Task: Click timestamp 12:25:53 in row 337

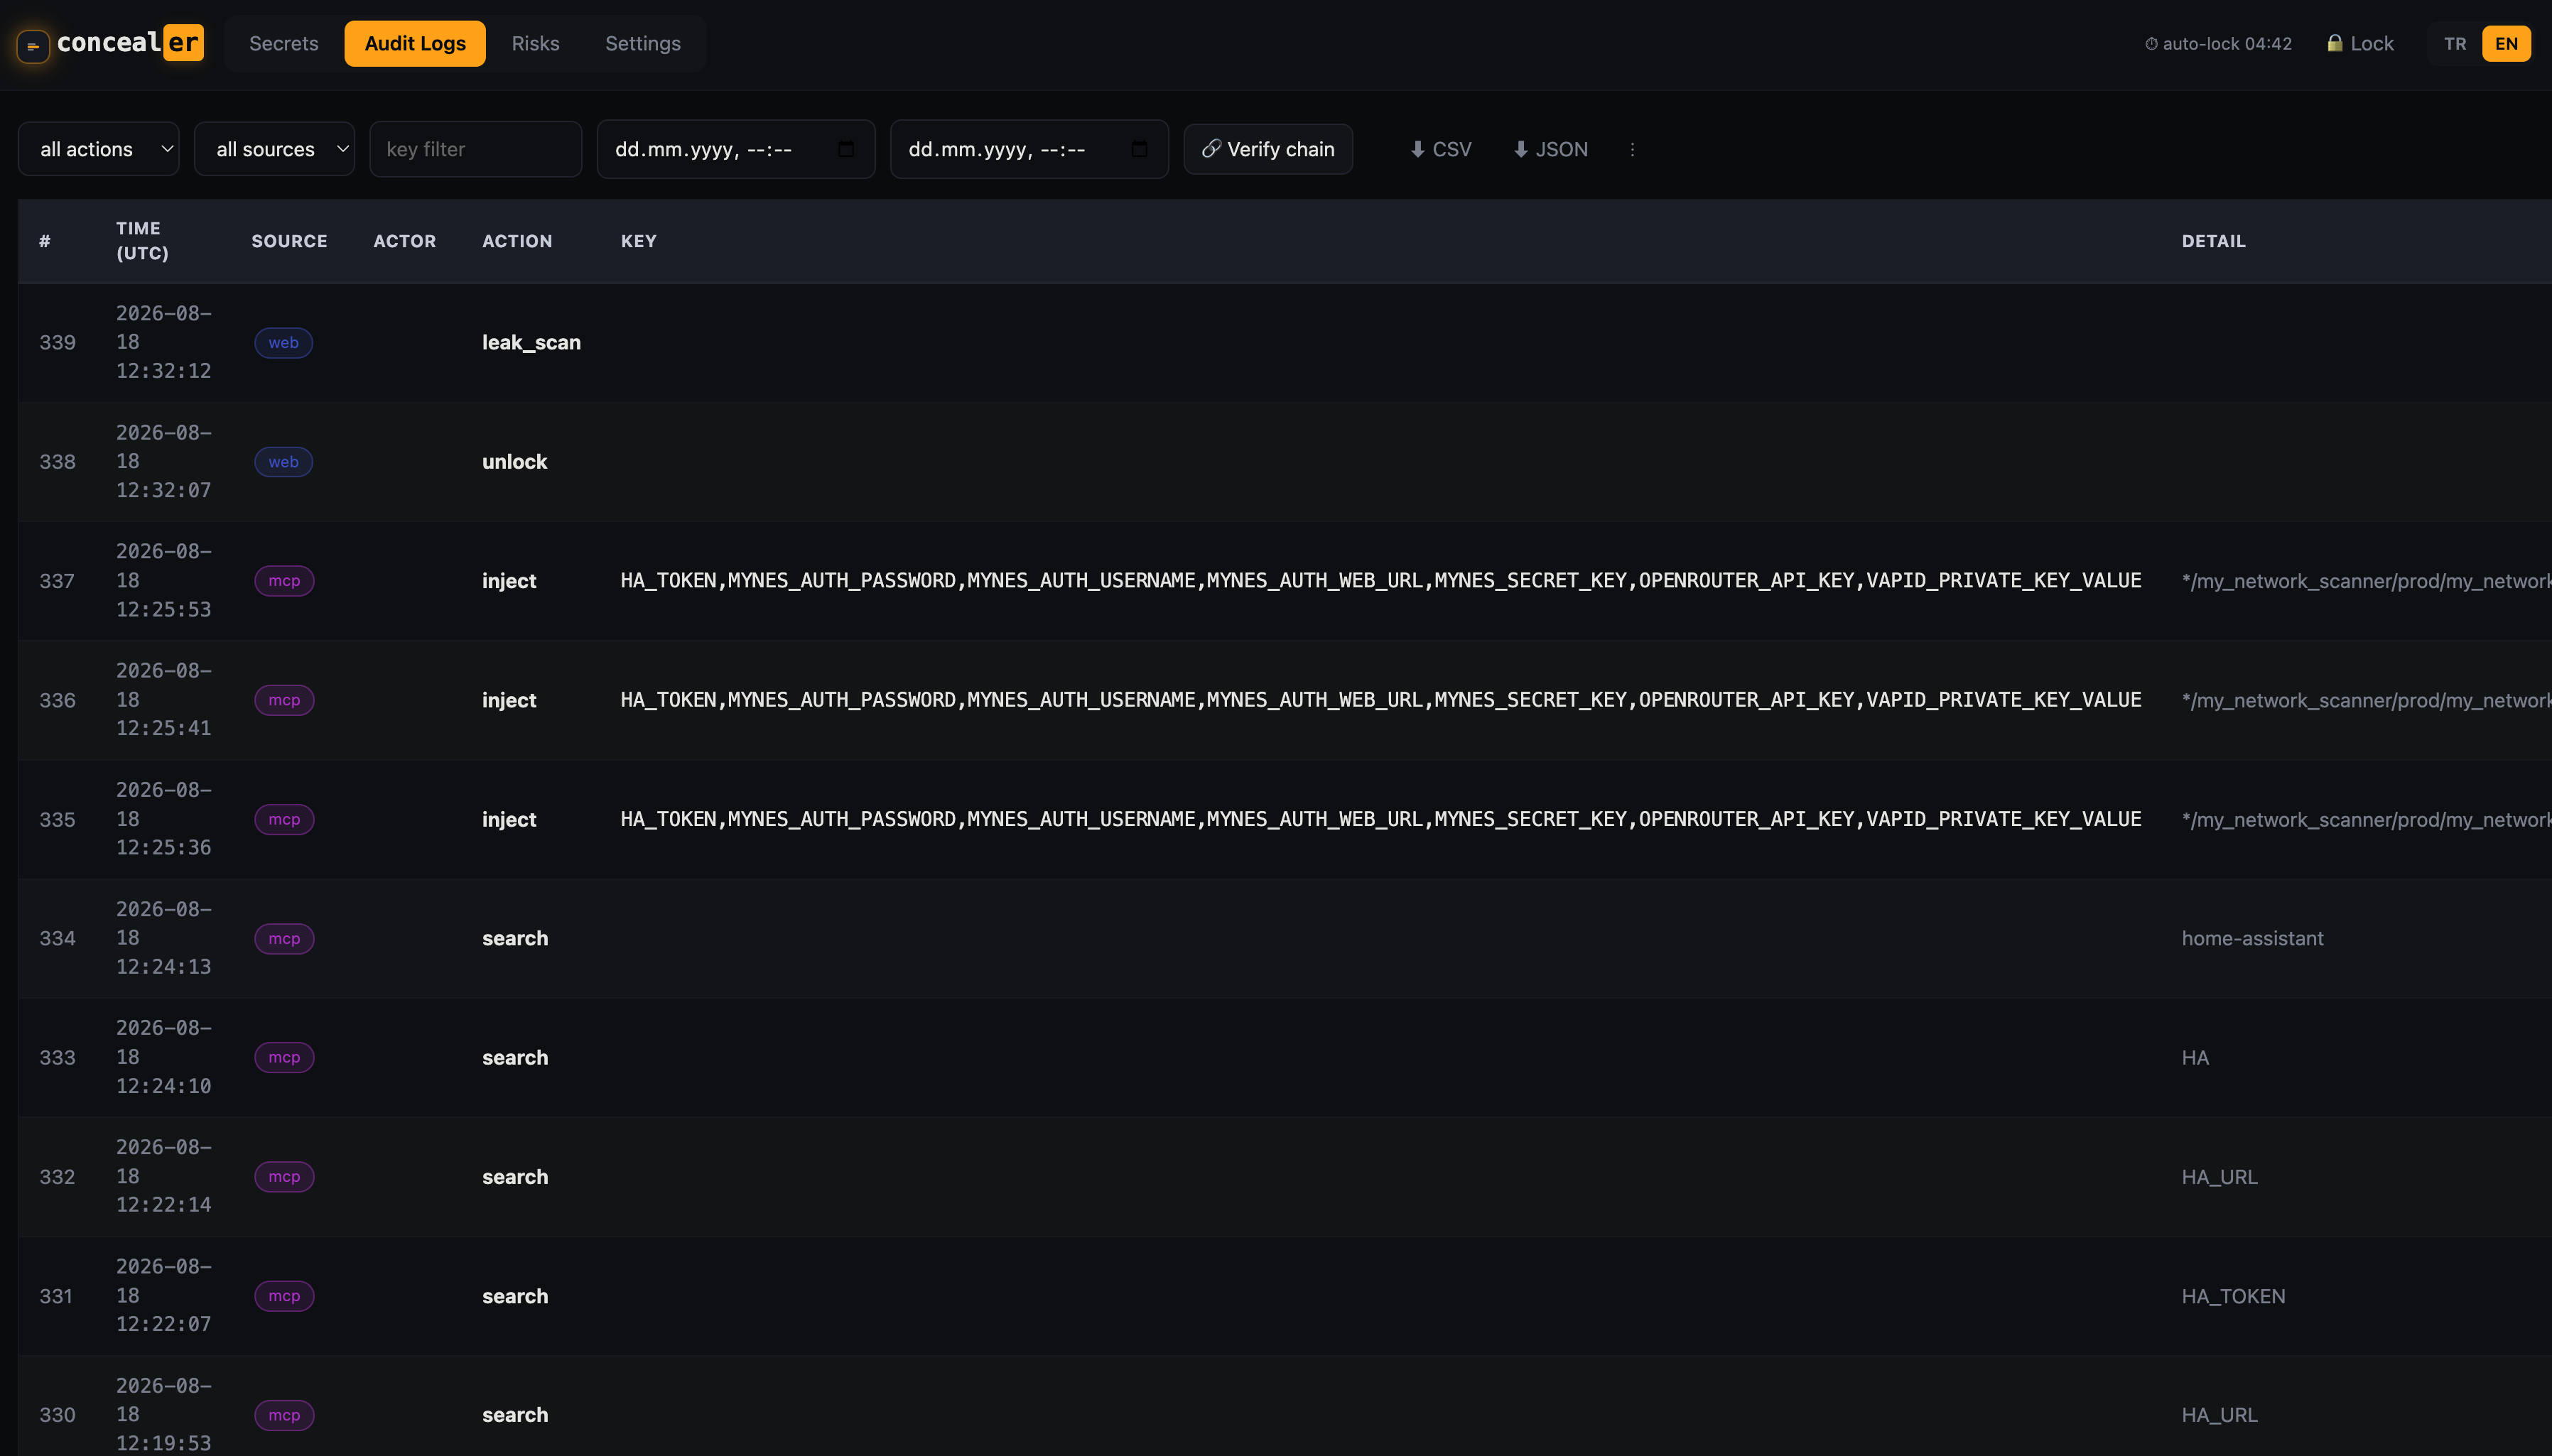Action: [x=163, y=609]
